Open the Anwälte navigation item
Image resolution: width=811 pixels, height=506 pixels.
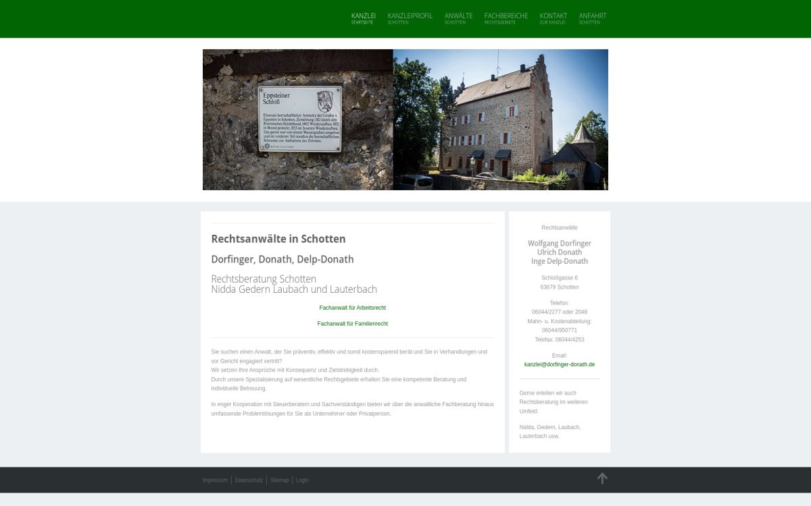click(458, 18)
